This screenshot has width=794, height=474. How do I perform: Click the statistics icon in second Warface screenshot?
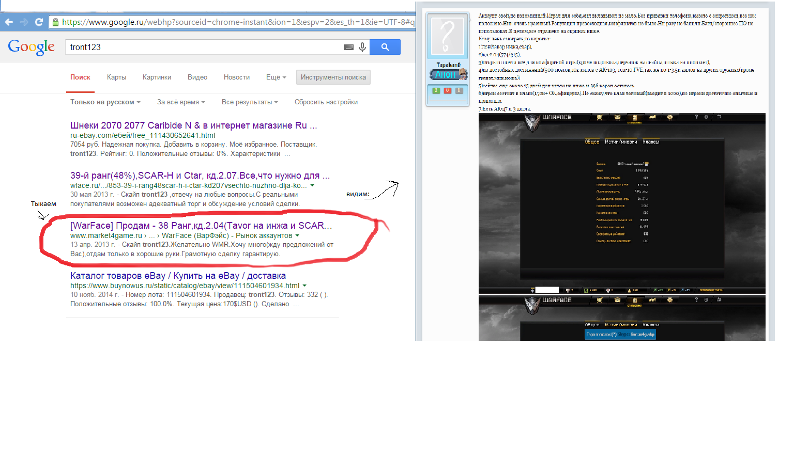pos(635,301)
